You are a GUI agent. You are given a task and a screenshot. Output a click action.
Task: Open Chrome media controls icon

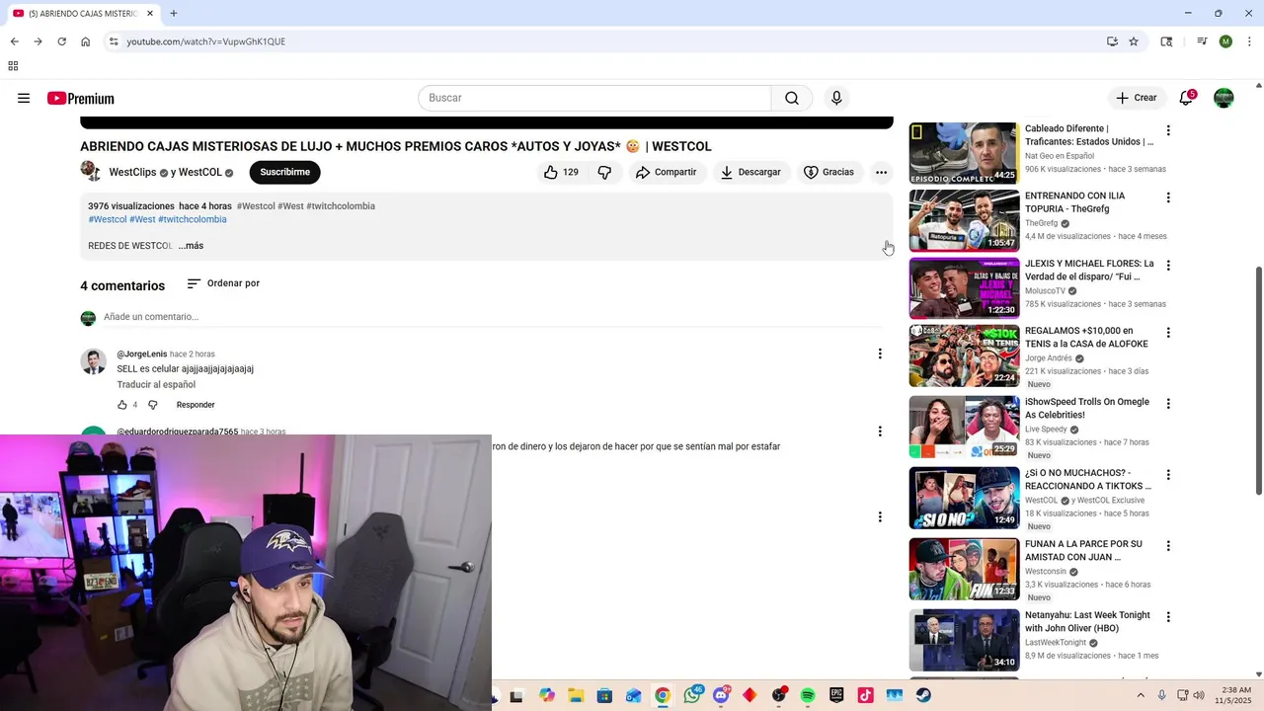(x=1202, y=41)
